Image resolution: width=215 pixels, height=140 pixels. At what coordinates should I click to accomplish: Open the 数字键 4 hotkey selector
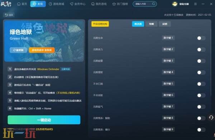click(168, 72)
